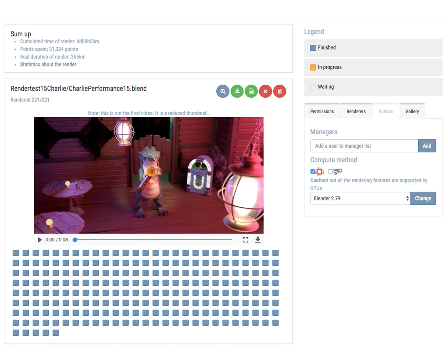Click the Waiting empty legend swatch
This screenshot has height=356, width=448.
coord(313,87)
